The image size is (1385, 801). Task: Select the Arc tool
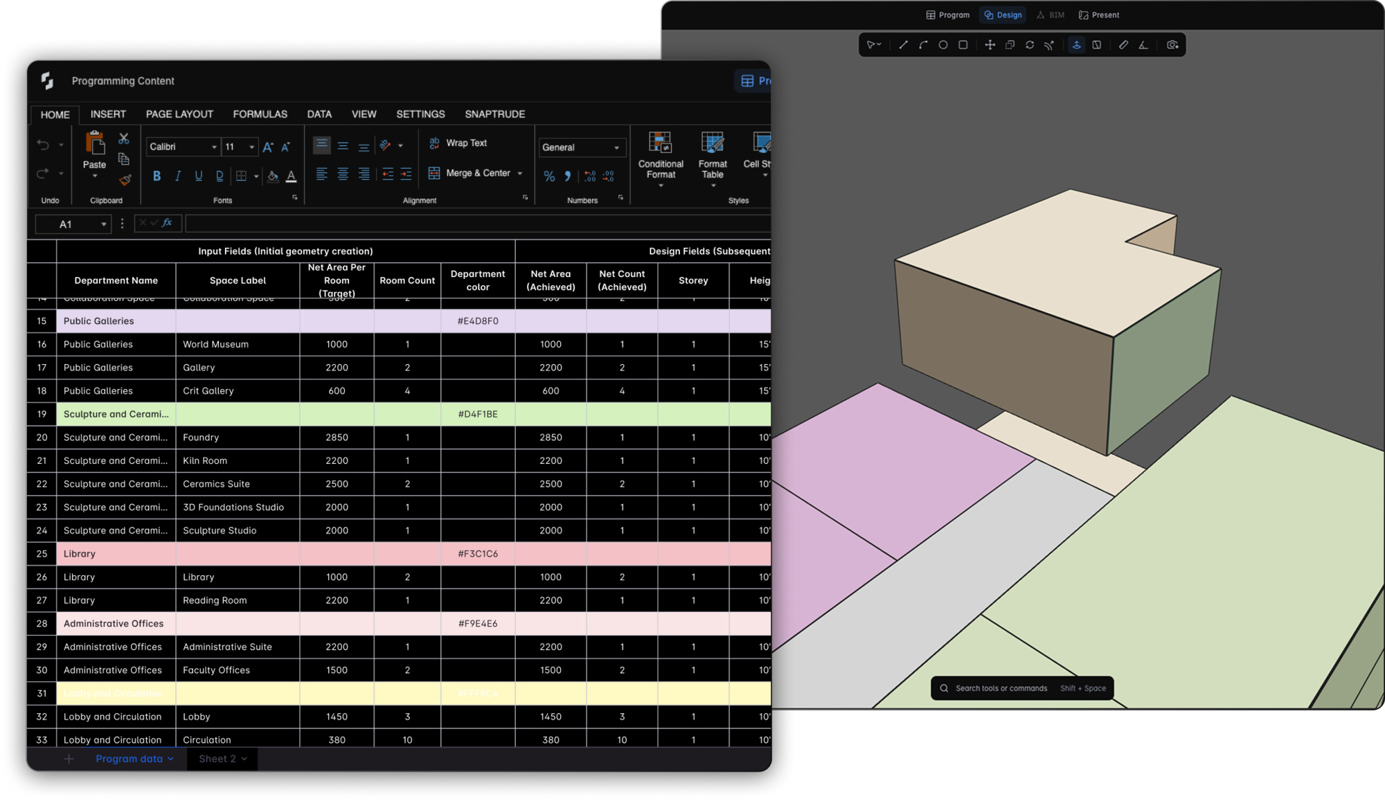tap(924, 44)
